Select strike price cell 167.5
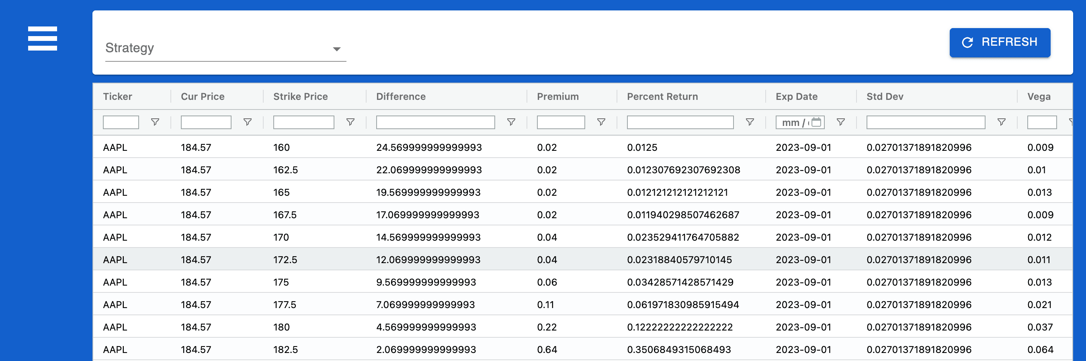 tap(285, 215)
